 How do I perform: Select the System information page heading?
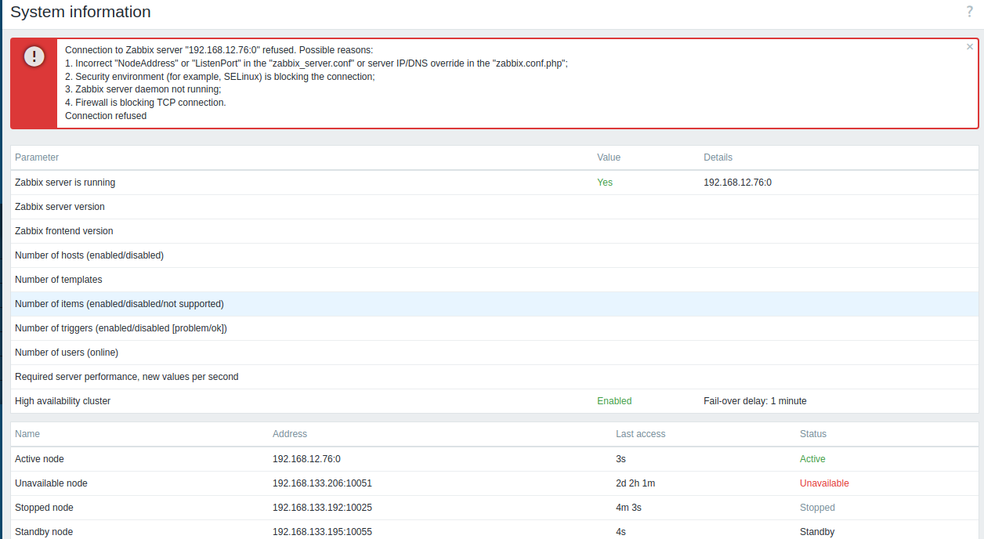point(81,12)
